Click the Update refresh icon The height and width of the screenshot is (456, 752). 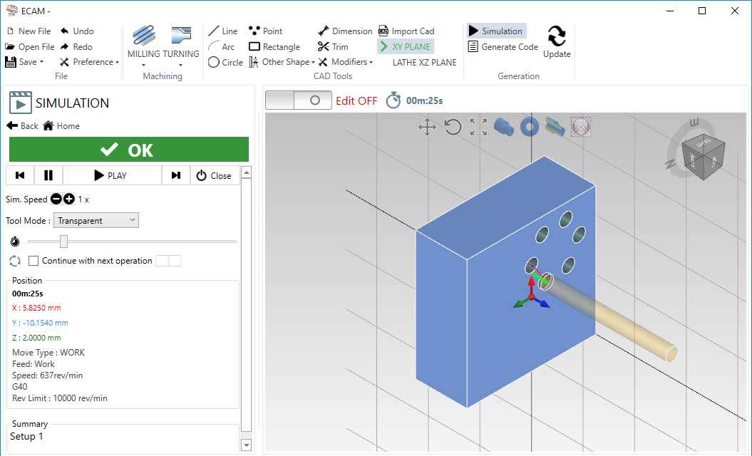(557, 36)
